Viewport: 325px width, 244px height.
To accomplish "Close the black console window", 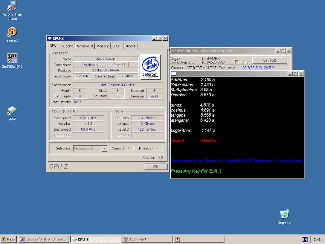I will coord(301,73).
